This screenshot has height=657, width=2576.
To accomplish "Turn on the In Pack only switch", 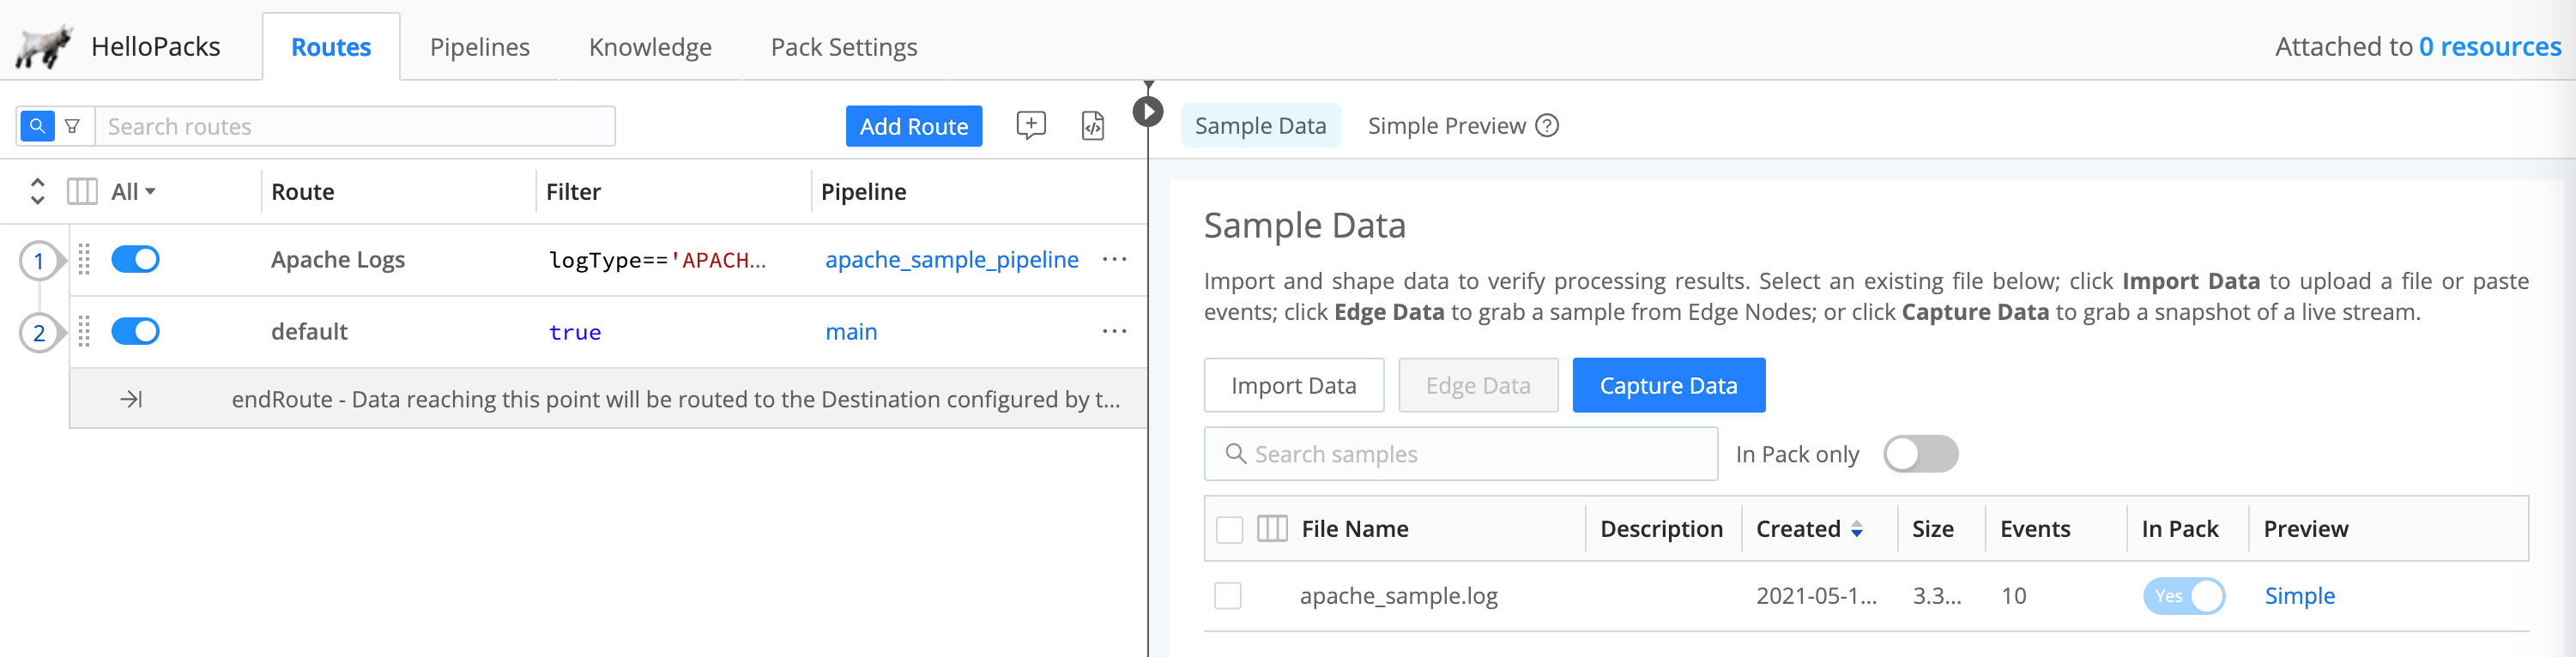I will [x=1919, y=454].
